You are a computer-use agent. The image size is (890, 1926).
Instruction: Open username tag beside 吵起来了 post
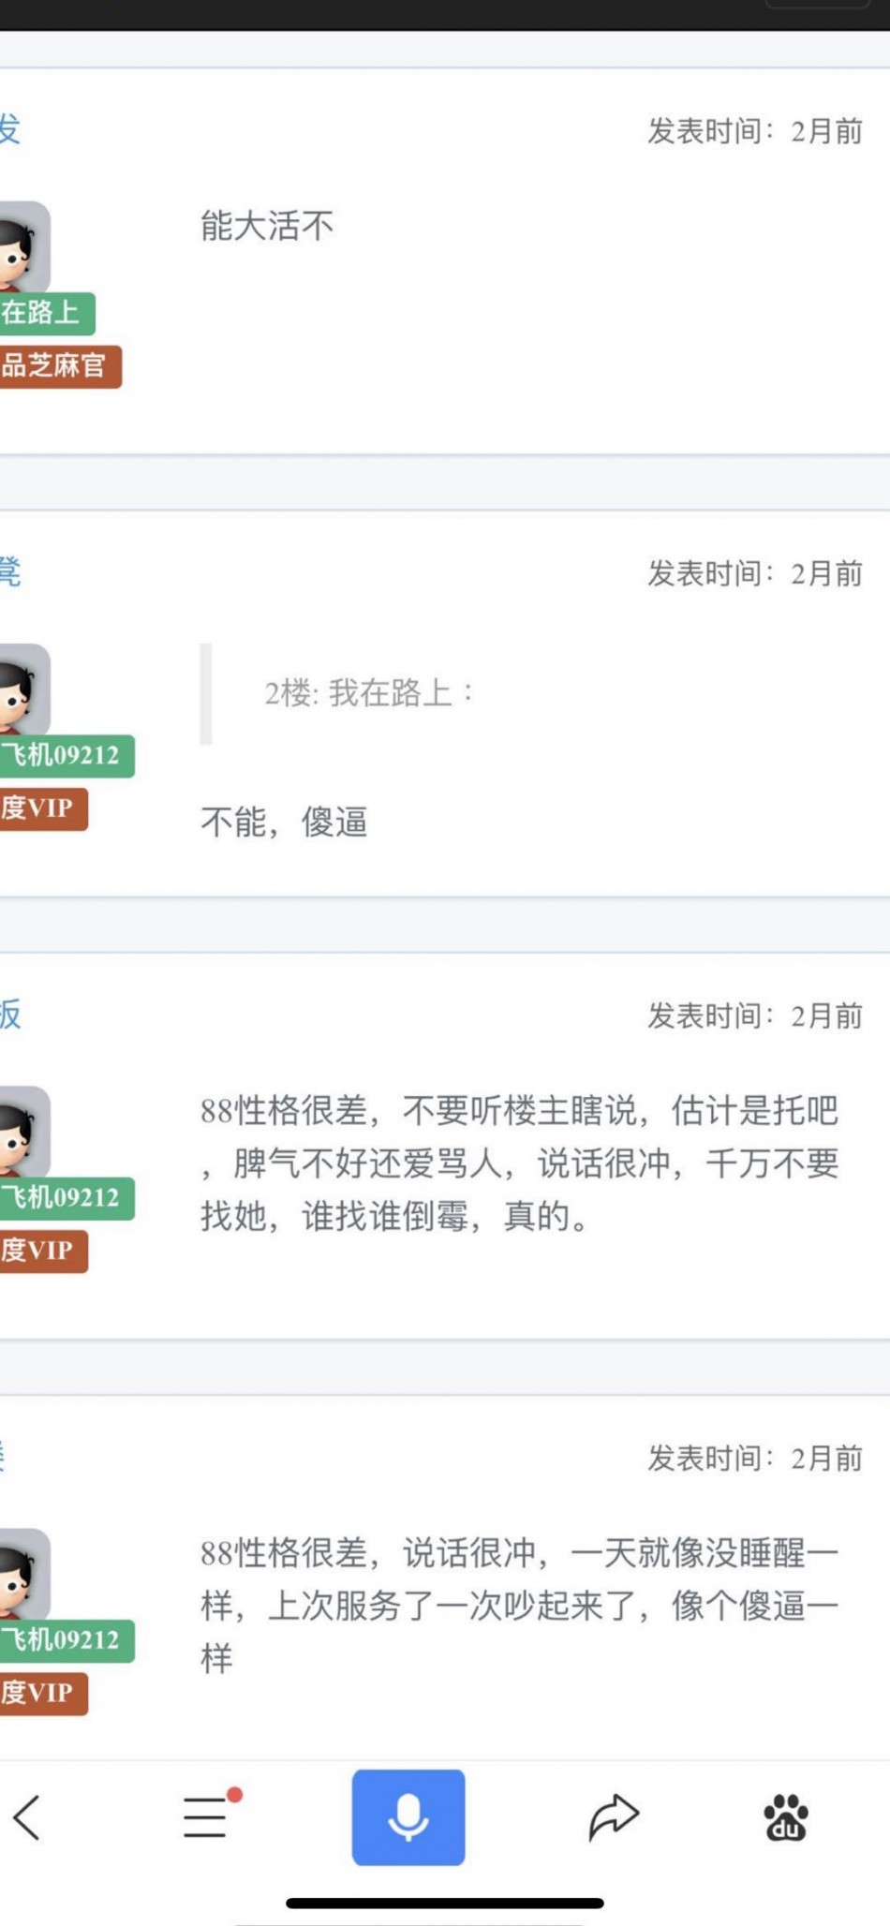[x=64, y=1640]
